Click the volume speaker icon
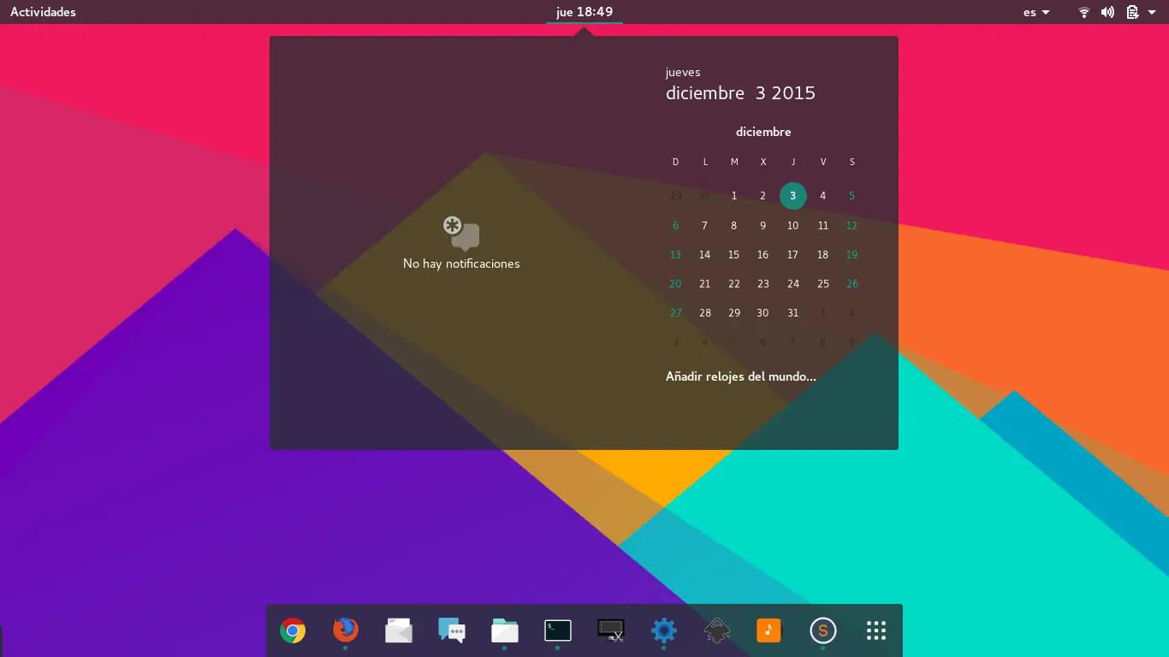 click(1107, 12)
